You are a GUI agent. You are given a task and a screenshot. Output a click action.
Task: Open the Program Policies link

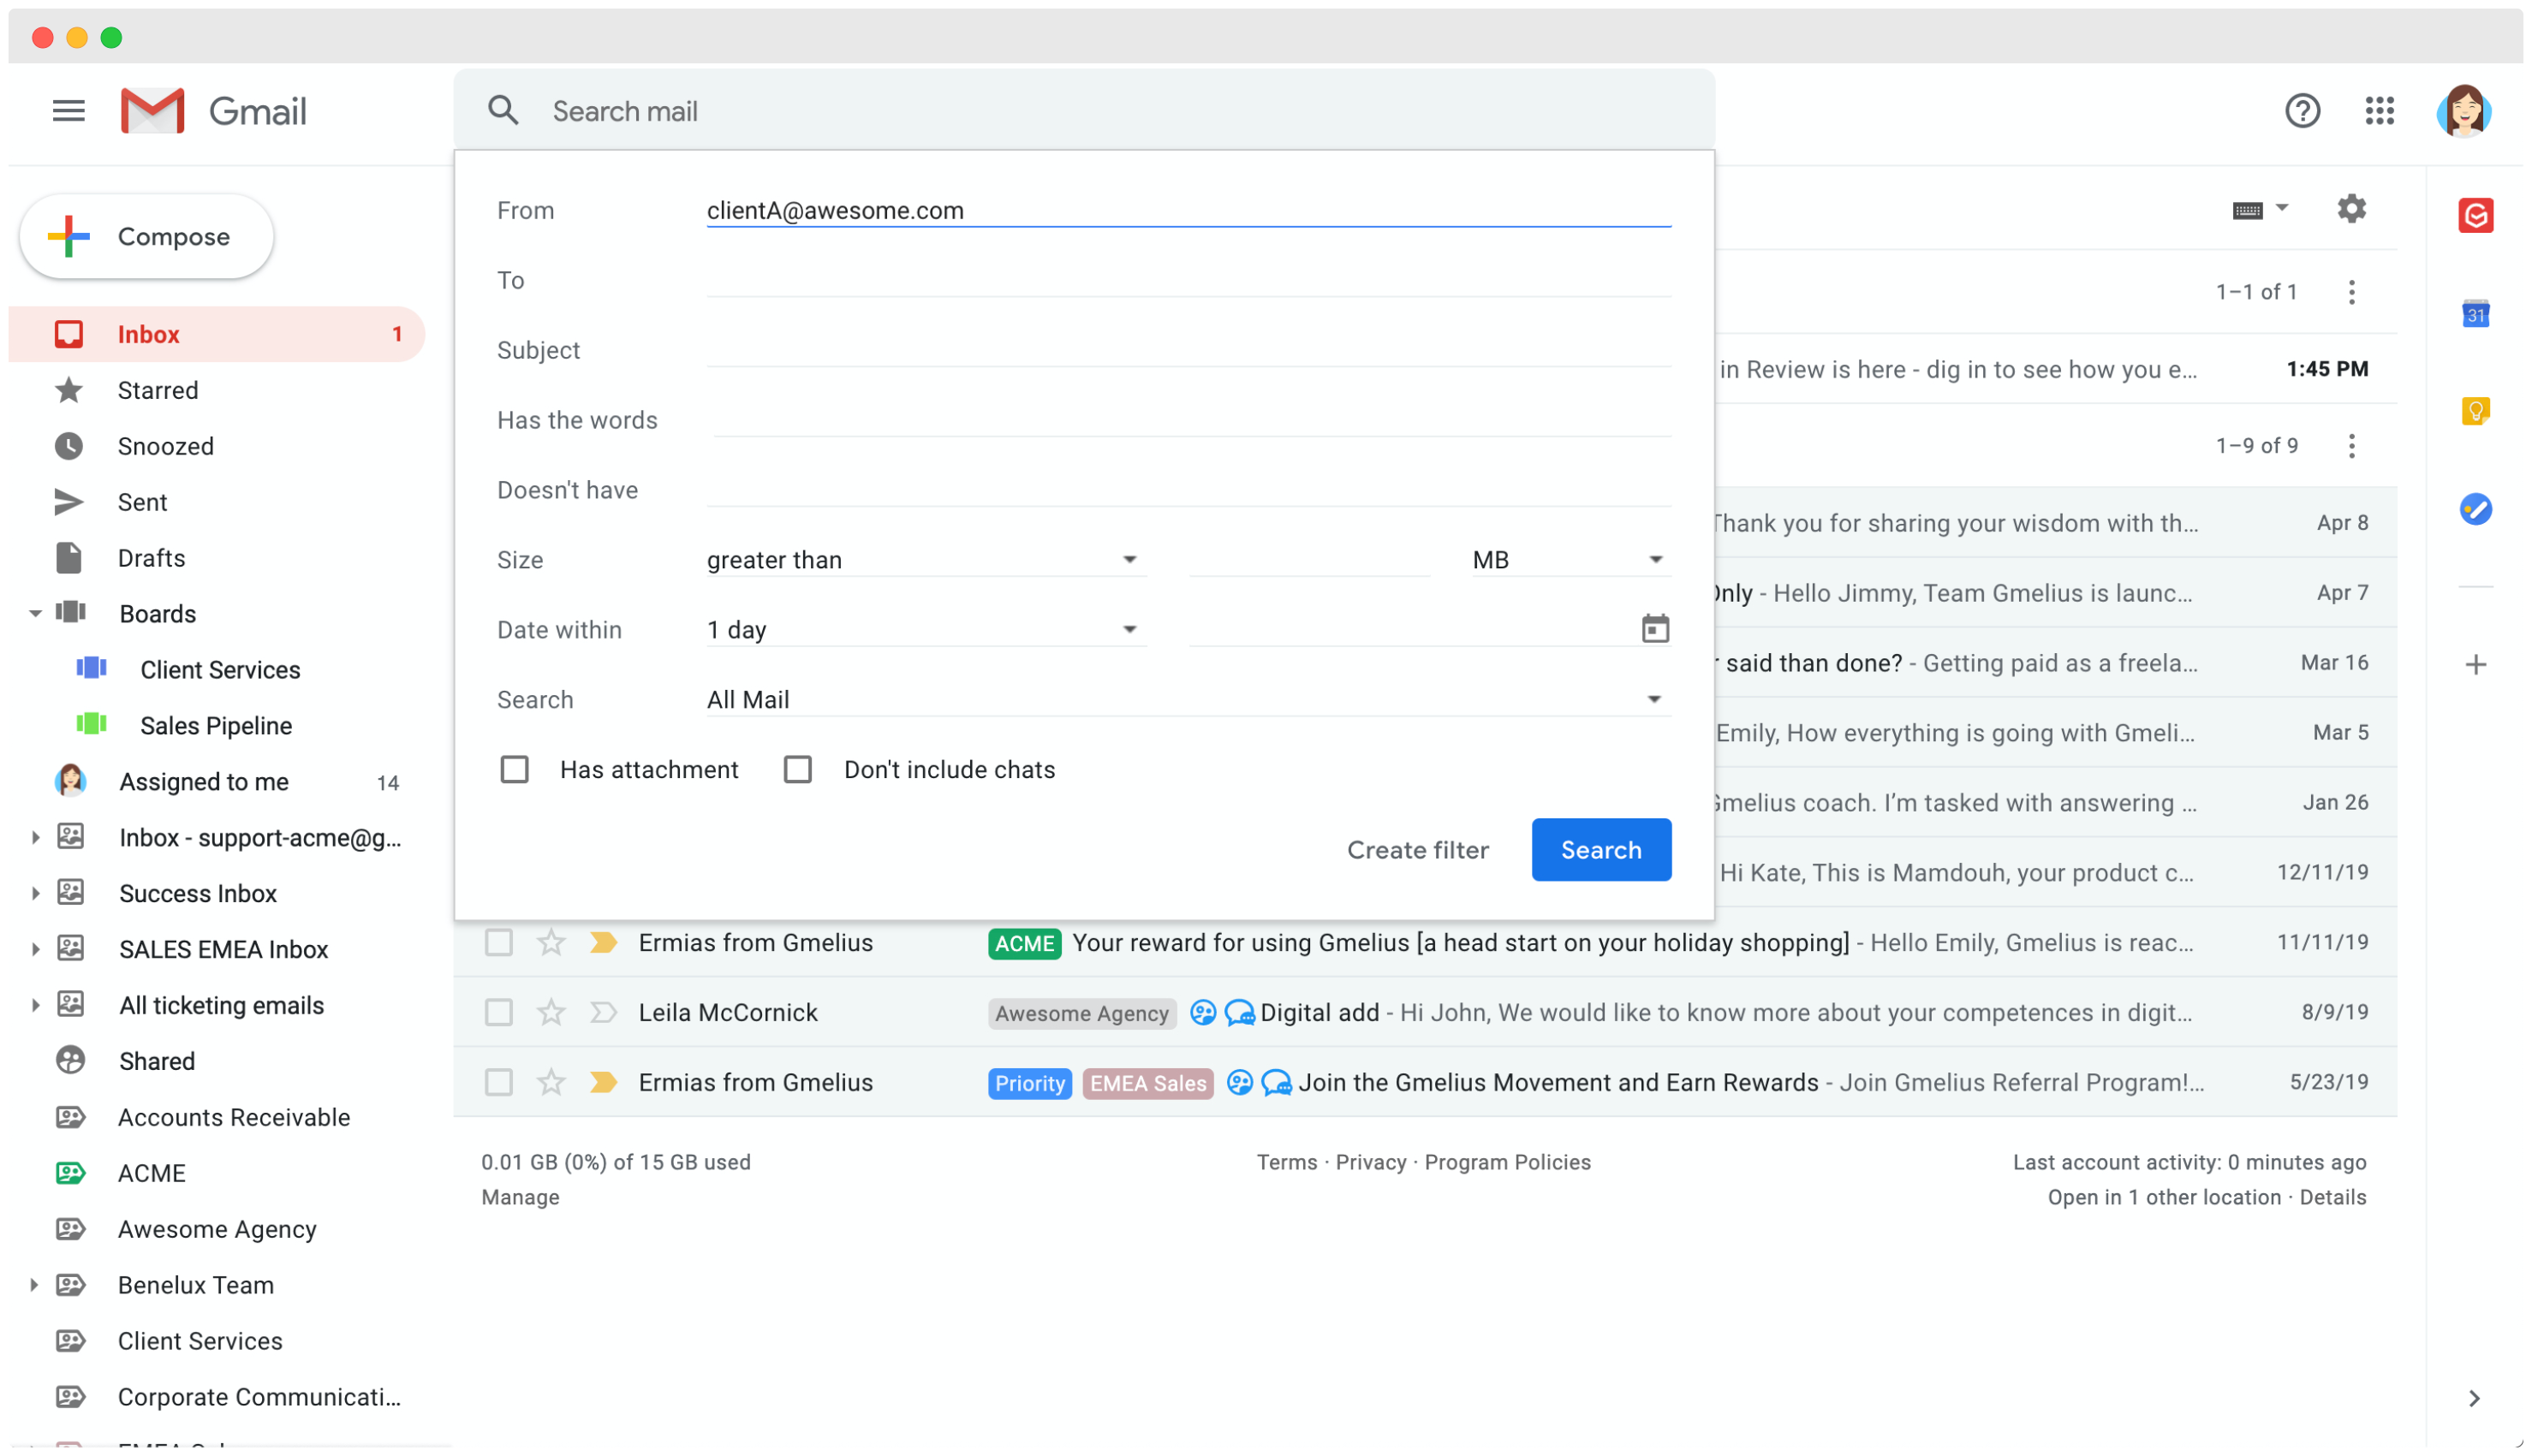[1506, 1162]
